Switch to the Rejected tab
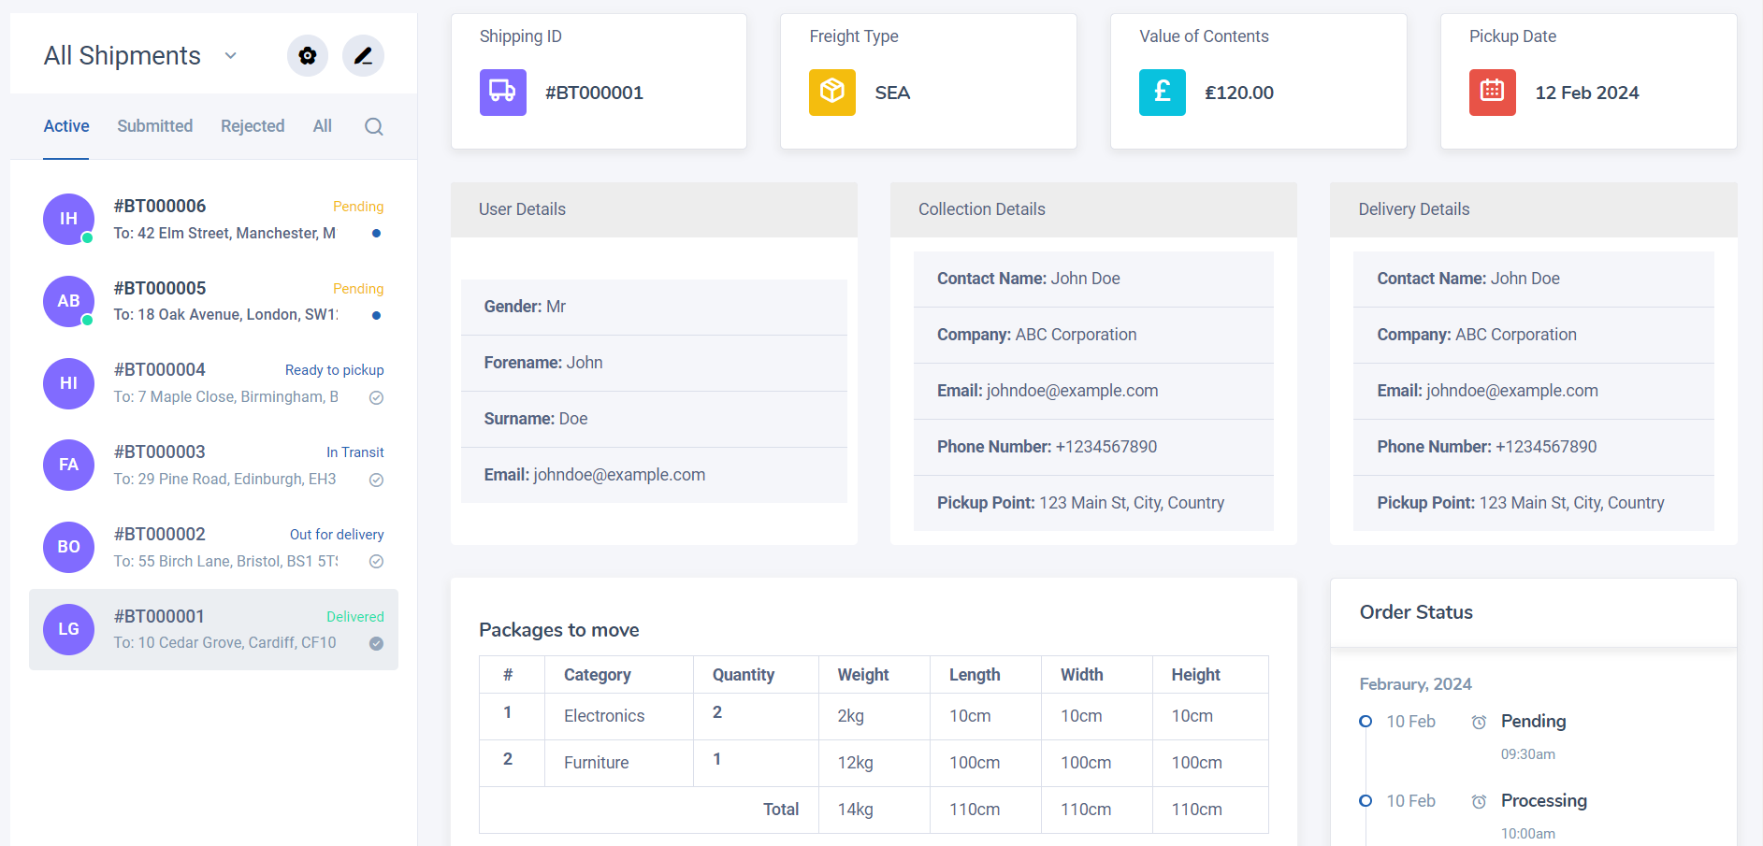1763x846 pixels. pos(253,126)
